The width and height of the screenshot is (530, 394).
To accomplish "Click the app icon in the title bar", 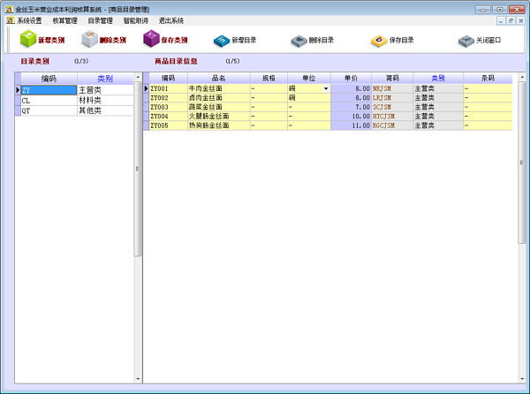I will 9,9.
